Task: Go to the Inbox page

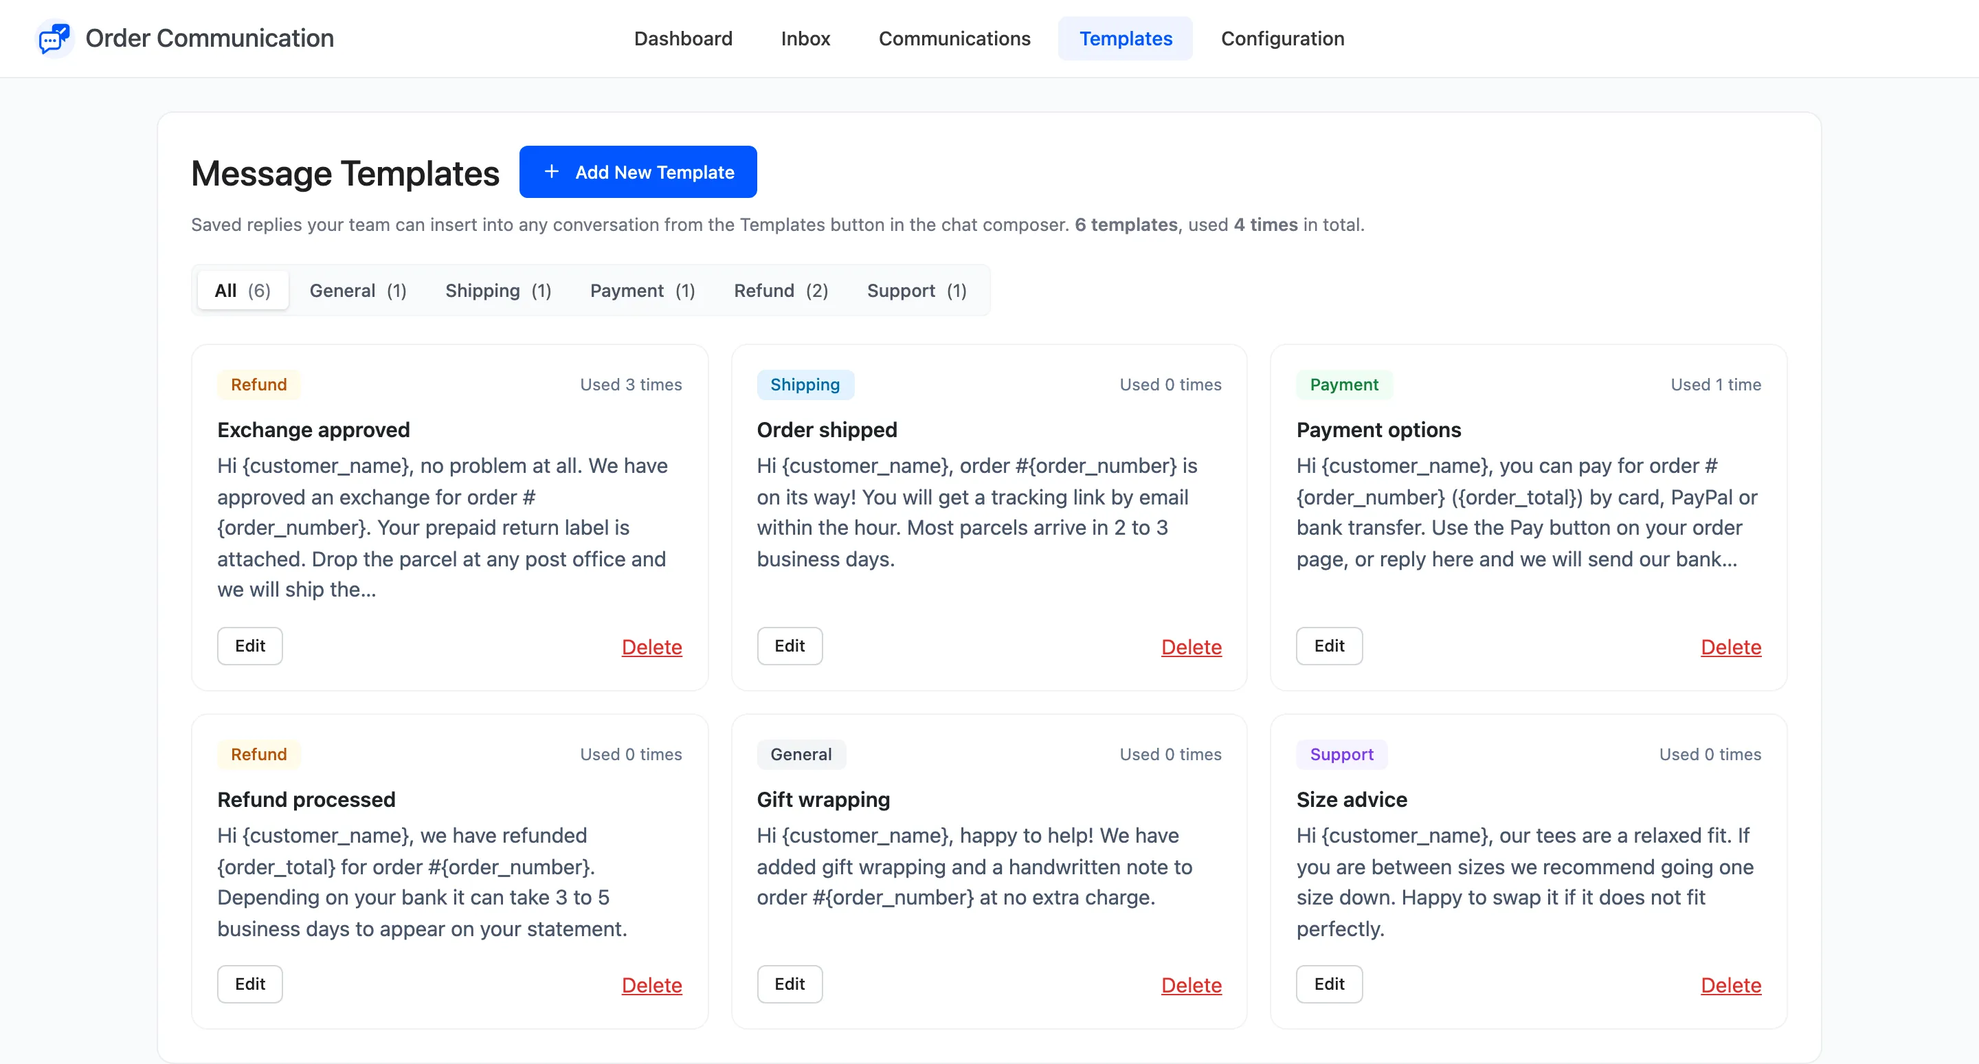Action: [805, 38]
